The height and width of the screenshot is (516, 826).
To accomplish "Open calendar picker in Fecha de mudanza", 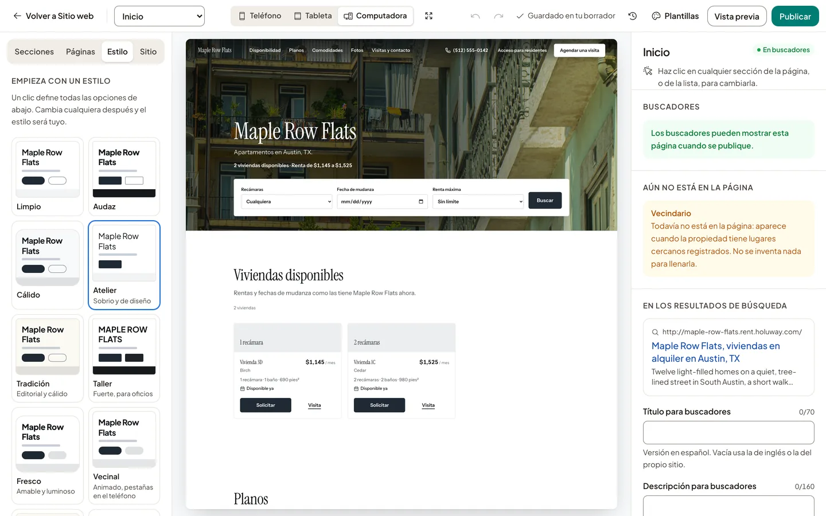I will click(421, 202).
